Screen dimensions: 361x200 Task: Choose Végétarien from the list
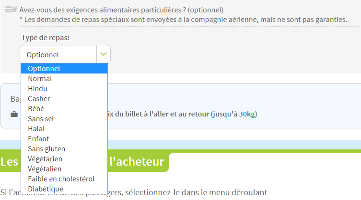pyautogui.click(x=64, y=159)
